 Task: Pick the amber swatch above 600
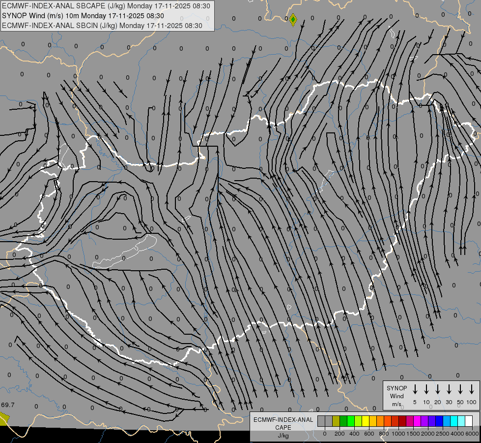coord(373,421)
